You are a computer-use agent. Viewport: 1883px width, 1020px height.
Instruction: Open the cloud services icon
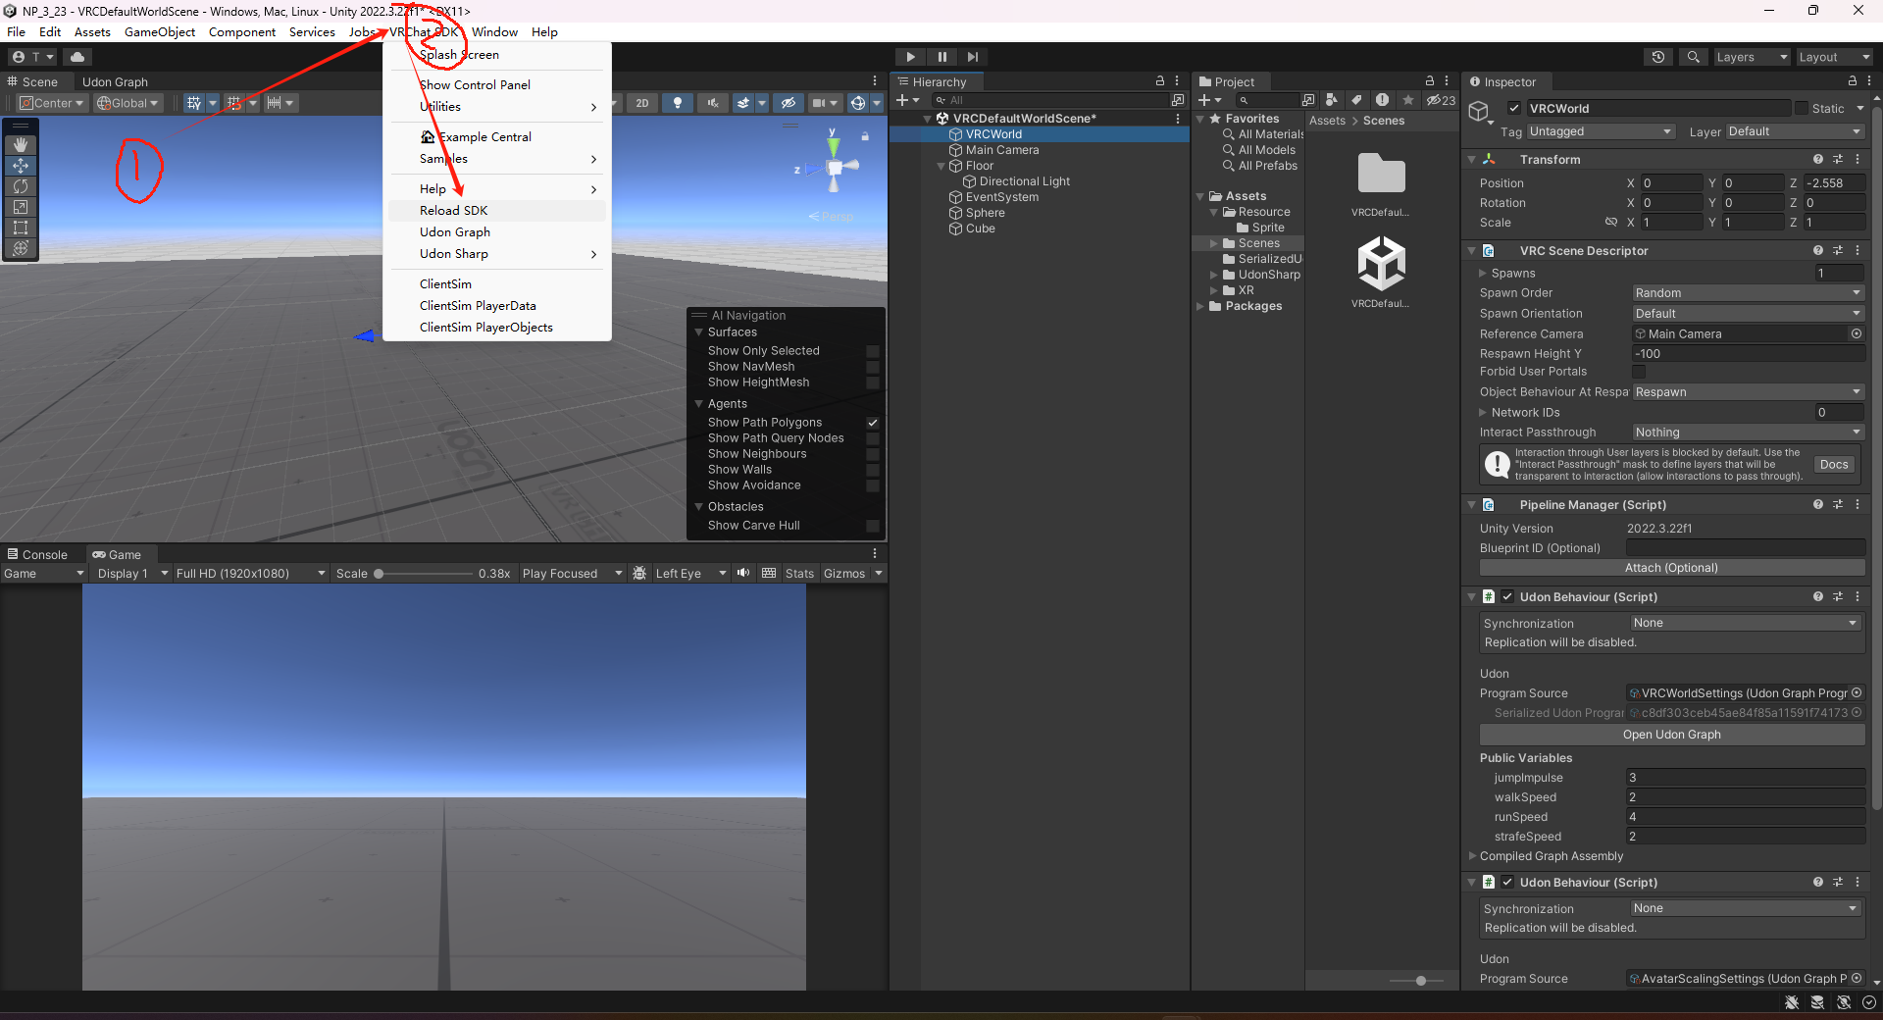coord(77,57)
